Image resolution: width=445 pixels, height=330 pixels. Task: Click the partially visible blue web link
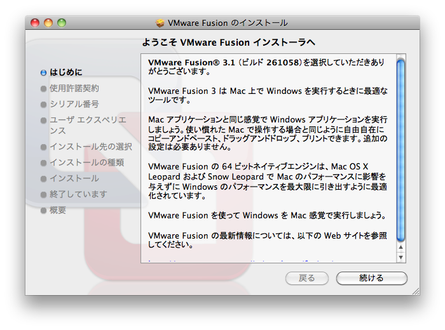point(241,261)
